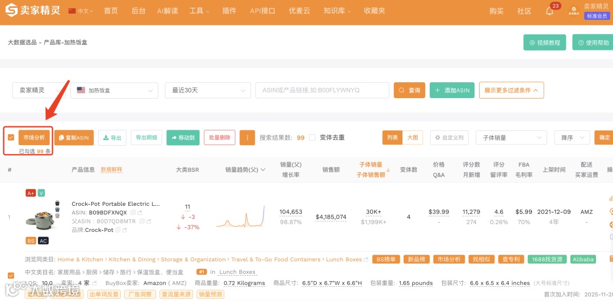The width and height of the screenshot is (613, 301).
Task: Click the BS榜单 tag button
Action: click(386, 259)
